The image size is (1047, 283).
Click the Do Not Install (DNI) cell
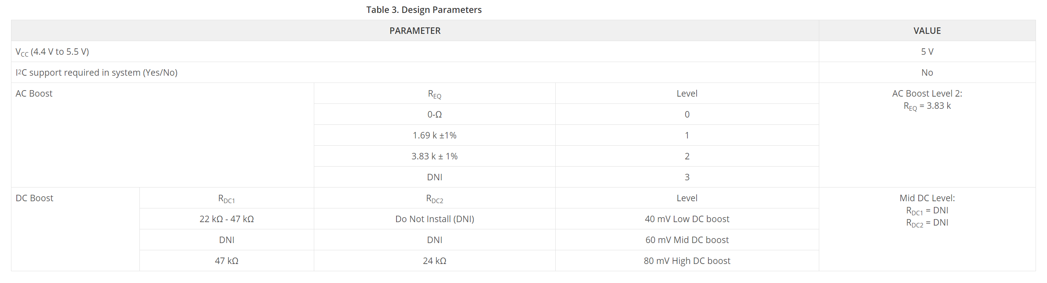click(435, 219)
